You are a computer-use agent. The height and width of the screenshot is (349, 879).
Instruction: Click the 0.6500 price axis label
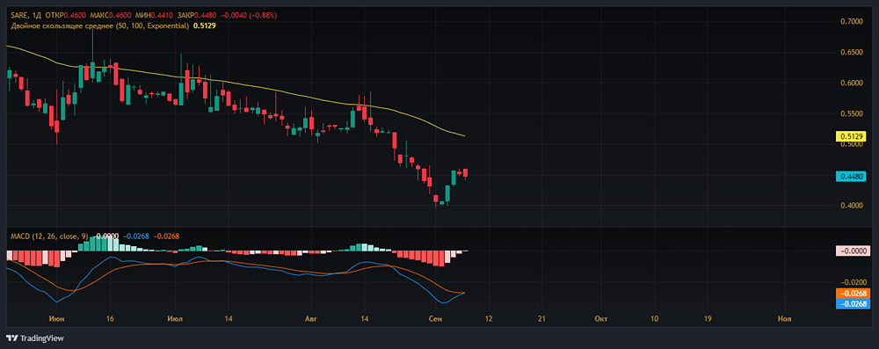pos(852,52)
